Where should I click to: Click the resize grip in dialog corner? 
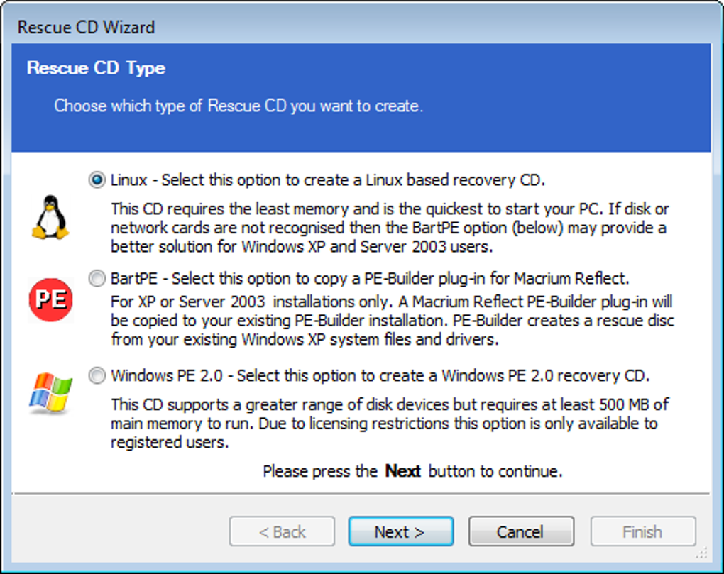pos(701,551)
